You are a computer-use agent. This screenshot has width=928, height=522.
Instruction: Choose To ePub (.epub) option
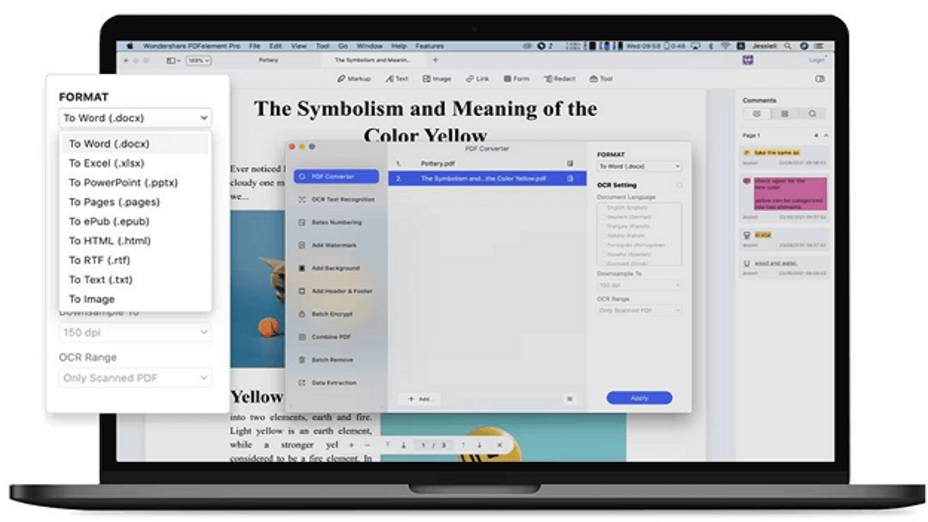(135, 222)
